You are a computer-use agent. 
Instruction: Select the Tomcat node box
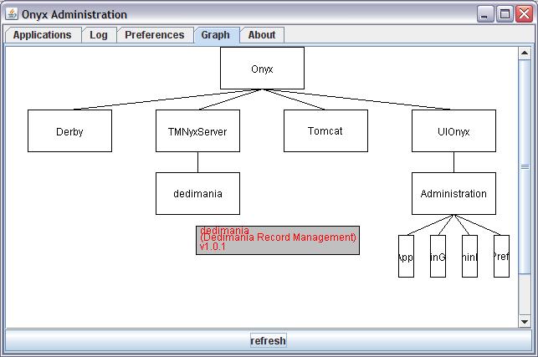click(x=325, y=131)
